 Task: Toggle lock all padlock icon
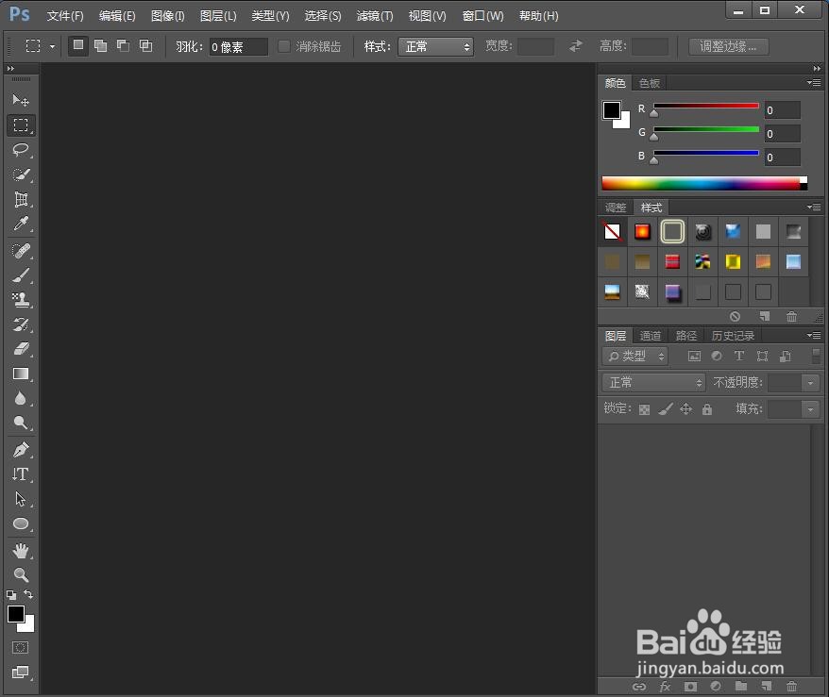707,408
